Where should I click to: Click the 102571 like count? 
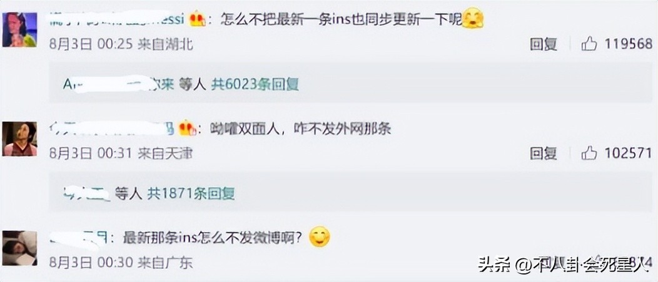click(628, 153)
